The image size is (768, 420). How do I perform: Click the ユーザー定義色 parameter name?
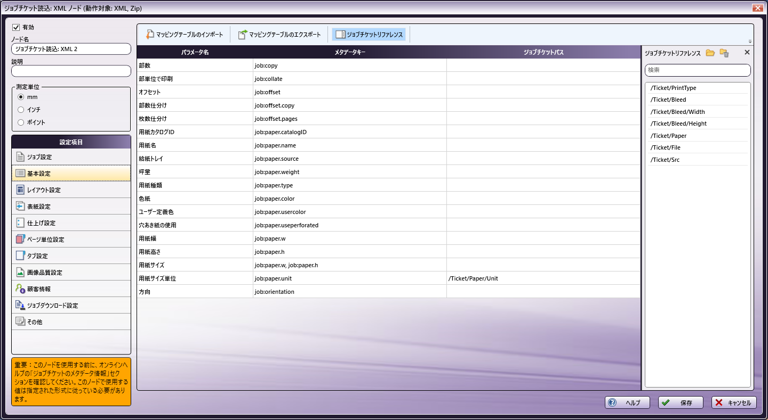156,212
